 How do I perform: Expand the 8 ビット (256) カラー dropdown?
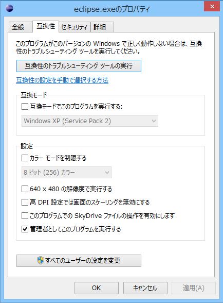click(x=66, y=172)
